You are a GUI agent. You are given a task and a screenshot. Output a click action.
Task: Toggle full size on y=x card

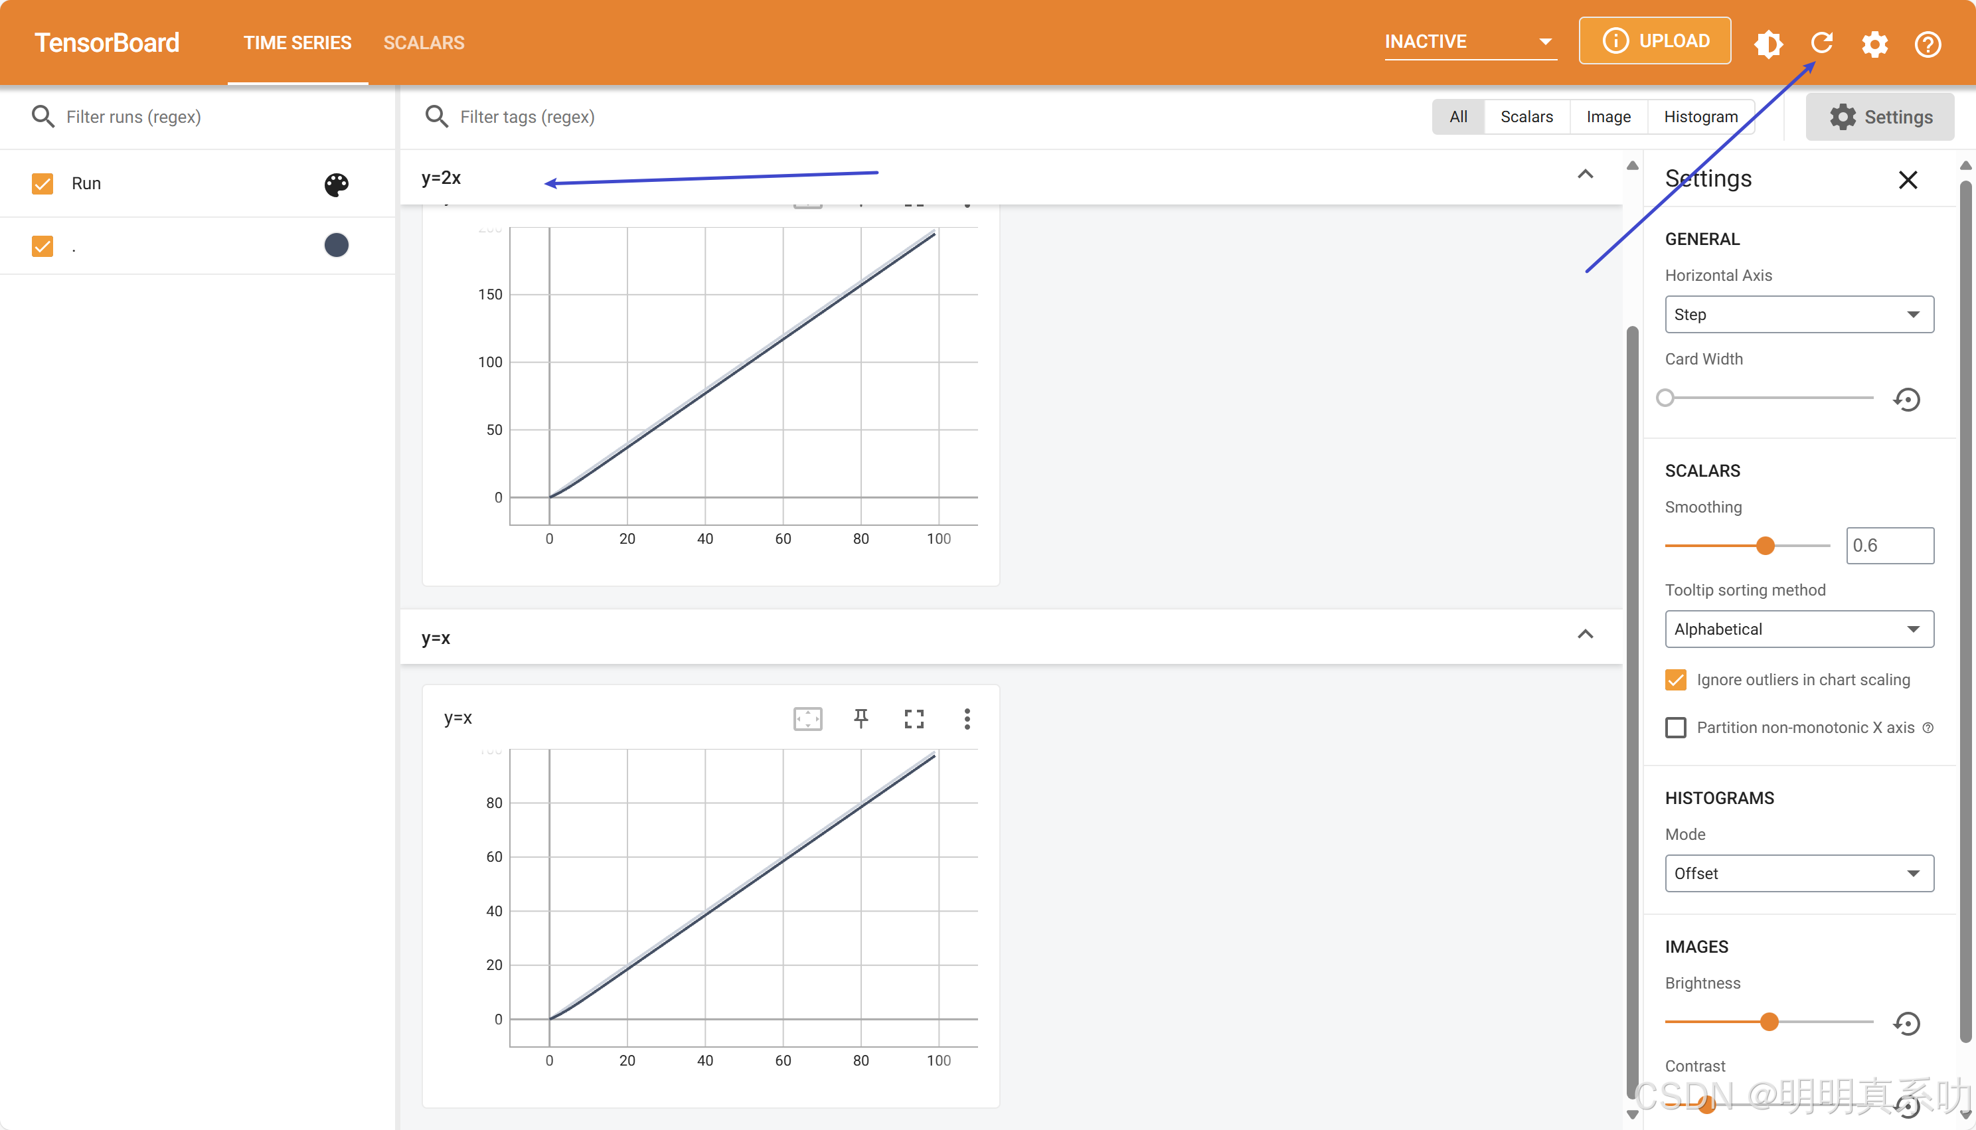pyautogui.click(x=914, y=718)
